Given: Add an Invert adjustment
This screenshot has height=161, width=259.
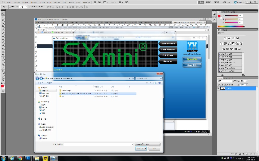Looking at the screenshot, I should click(223, 49).
